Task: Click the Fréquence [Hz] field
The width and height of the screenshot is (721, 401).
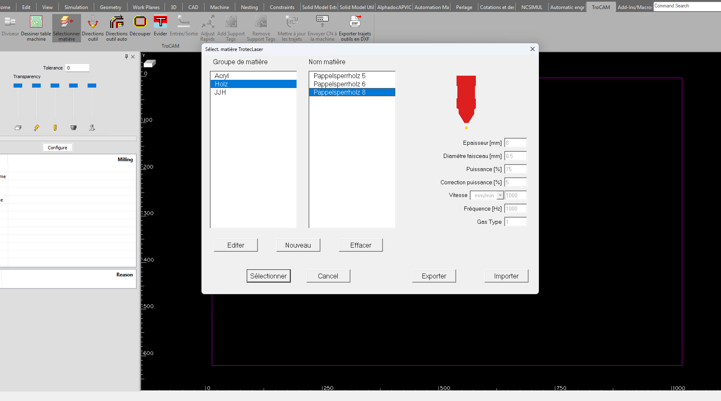Action: [515, 209]
